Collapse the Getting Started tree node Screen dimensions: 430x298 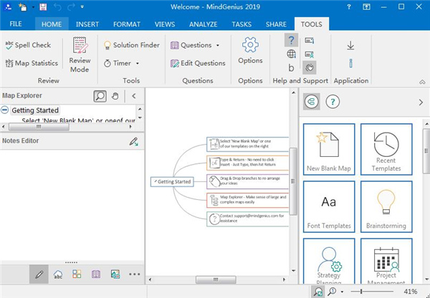pos(5,110)
